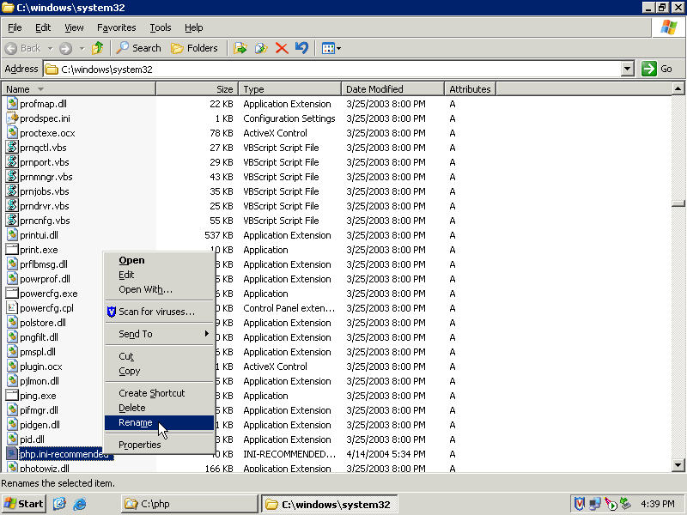The width and height of the screenshot is (687, 515).
Task: Click the Start button
Action: click(x=24, y=504)
